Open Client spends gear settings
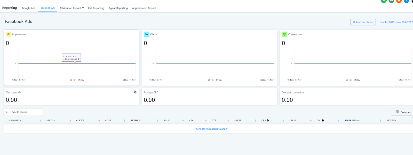This screenshot has width=413, height=155. (x=135, y=92)
